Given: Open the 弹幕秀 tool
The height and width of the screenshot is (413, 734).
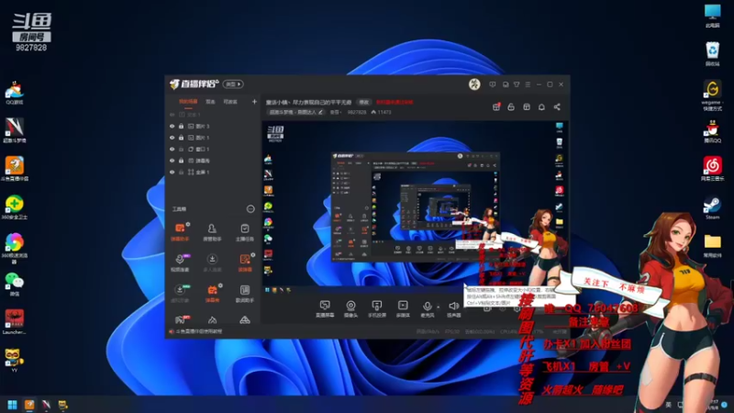Looking at the screenshot, I should [x=212, y=294].
